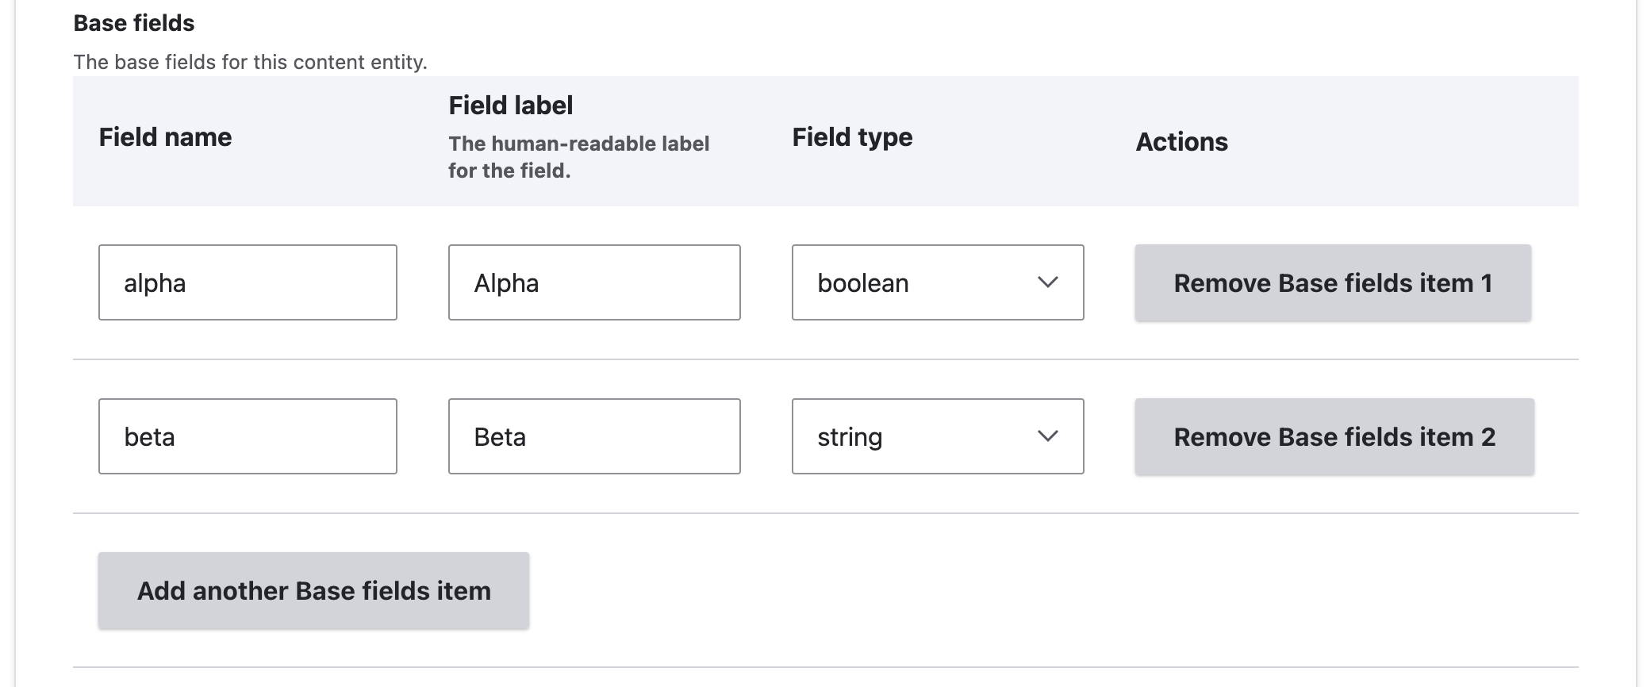
Task: Click the 'Base fields' section heading
Action: [x=133, y=23]
